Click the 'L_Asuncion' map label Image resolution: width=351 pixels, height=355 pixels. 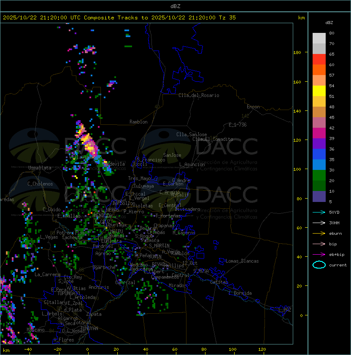[x=192, y=164]
